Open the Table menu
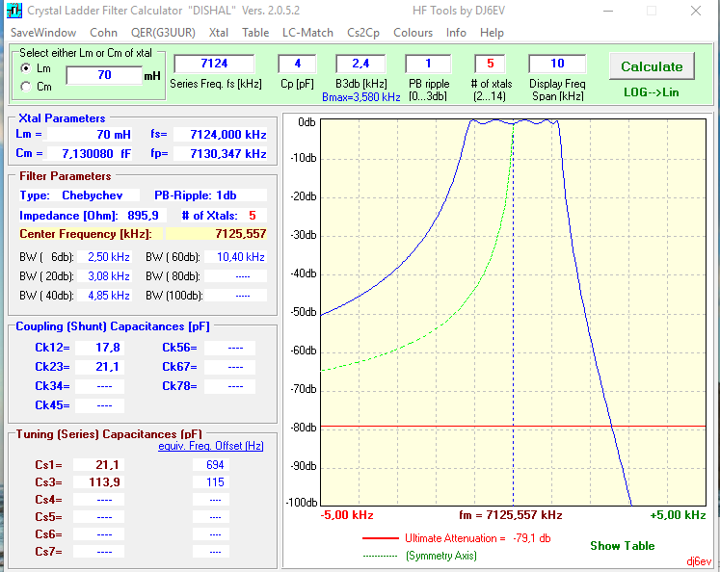 [255, 33]
